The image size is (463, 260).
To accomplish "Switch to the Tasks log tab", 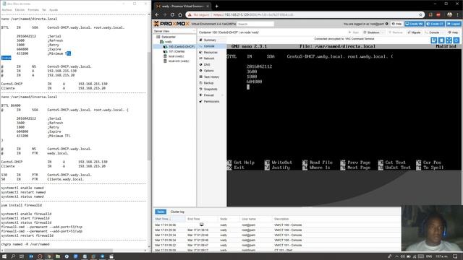I will 161,212.
